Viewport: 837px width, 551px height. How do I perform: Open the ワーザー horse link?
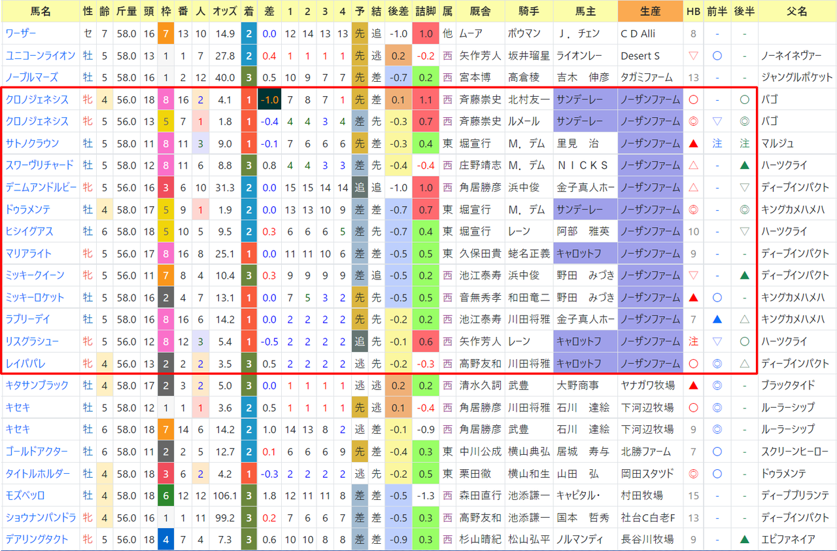(21, 33)
